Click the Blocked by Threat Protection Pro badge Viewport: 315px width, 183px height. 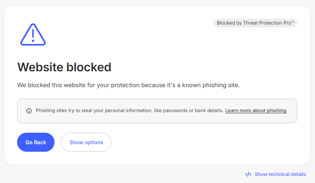pos(255,23)
